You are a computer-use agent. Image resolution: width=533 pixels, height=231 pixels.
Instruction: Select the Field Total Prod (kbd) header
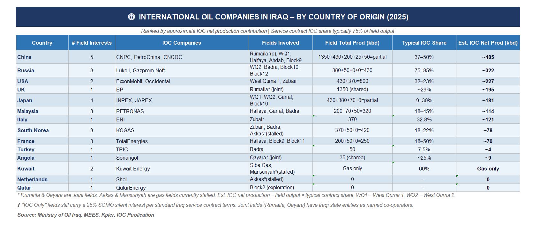click(x=352, y=43)
